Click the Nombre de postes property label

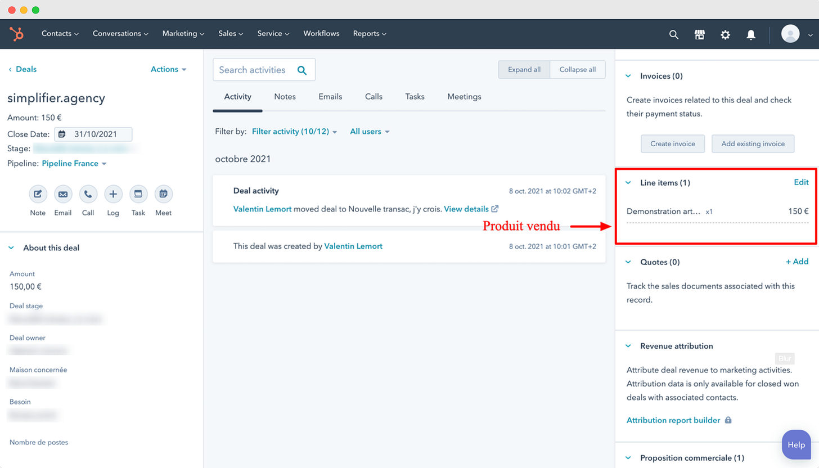click(x=39, y=442)
